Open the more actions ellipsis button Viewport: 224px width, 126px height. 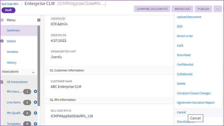coord(218,9)
